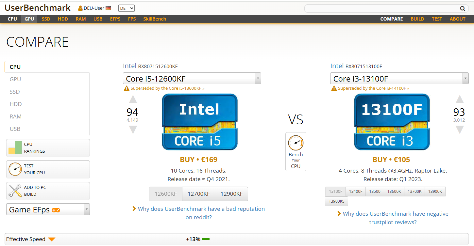The image size is (474, 246).
Task: Open the GPU tab in top navigation
Action: coord(29,19)
